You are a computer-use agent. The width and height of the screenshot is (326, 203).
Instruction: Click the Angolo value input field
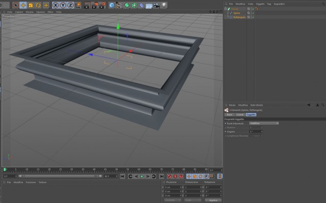pyautogui.click(x=256, y=132)
